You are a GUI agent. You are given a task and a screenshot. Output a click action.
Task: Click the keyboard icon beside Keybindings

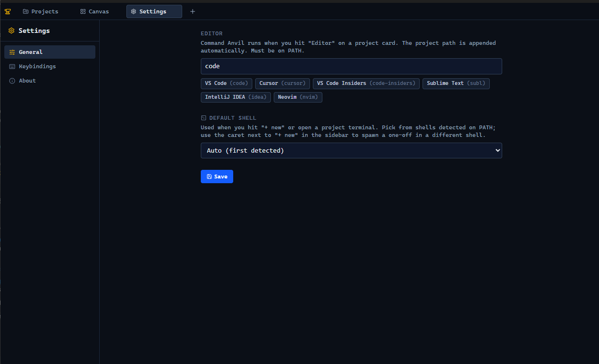(12, 66)
